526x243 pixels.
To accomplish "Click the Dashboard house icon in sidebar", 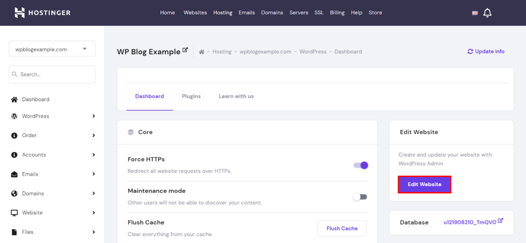I will [x=14, y=99].
